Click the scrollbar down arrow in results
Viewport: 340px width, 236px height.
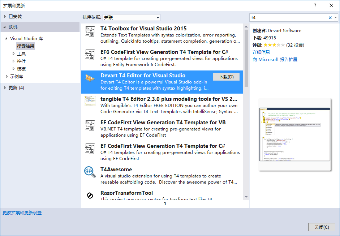246,197
